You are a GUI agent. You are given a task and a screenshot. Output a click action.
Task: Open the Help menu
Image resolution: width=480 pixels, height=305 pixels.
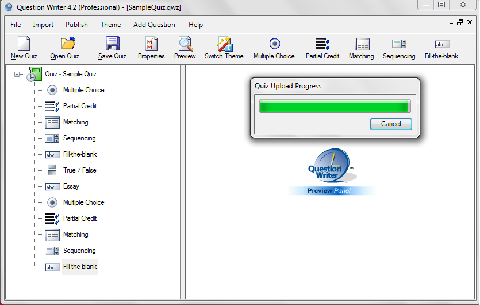(x=195, y=25)
